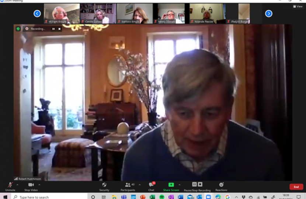Expand share options arrow beside Share Screen
Viewport: 306px width, 199px height.
pos(180,185)
